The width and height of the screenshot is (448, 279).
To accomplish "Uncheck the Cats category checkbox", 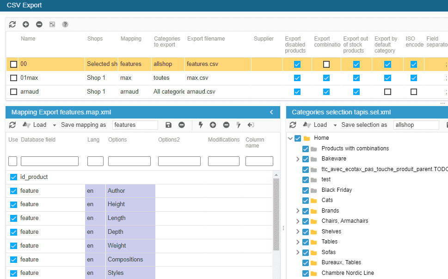I will coord(306,200).
